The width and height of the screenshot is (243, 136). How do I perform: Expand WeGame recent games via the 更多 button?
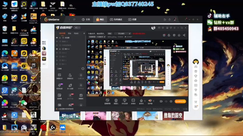(44, 64)
